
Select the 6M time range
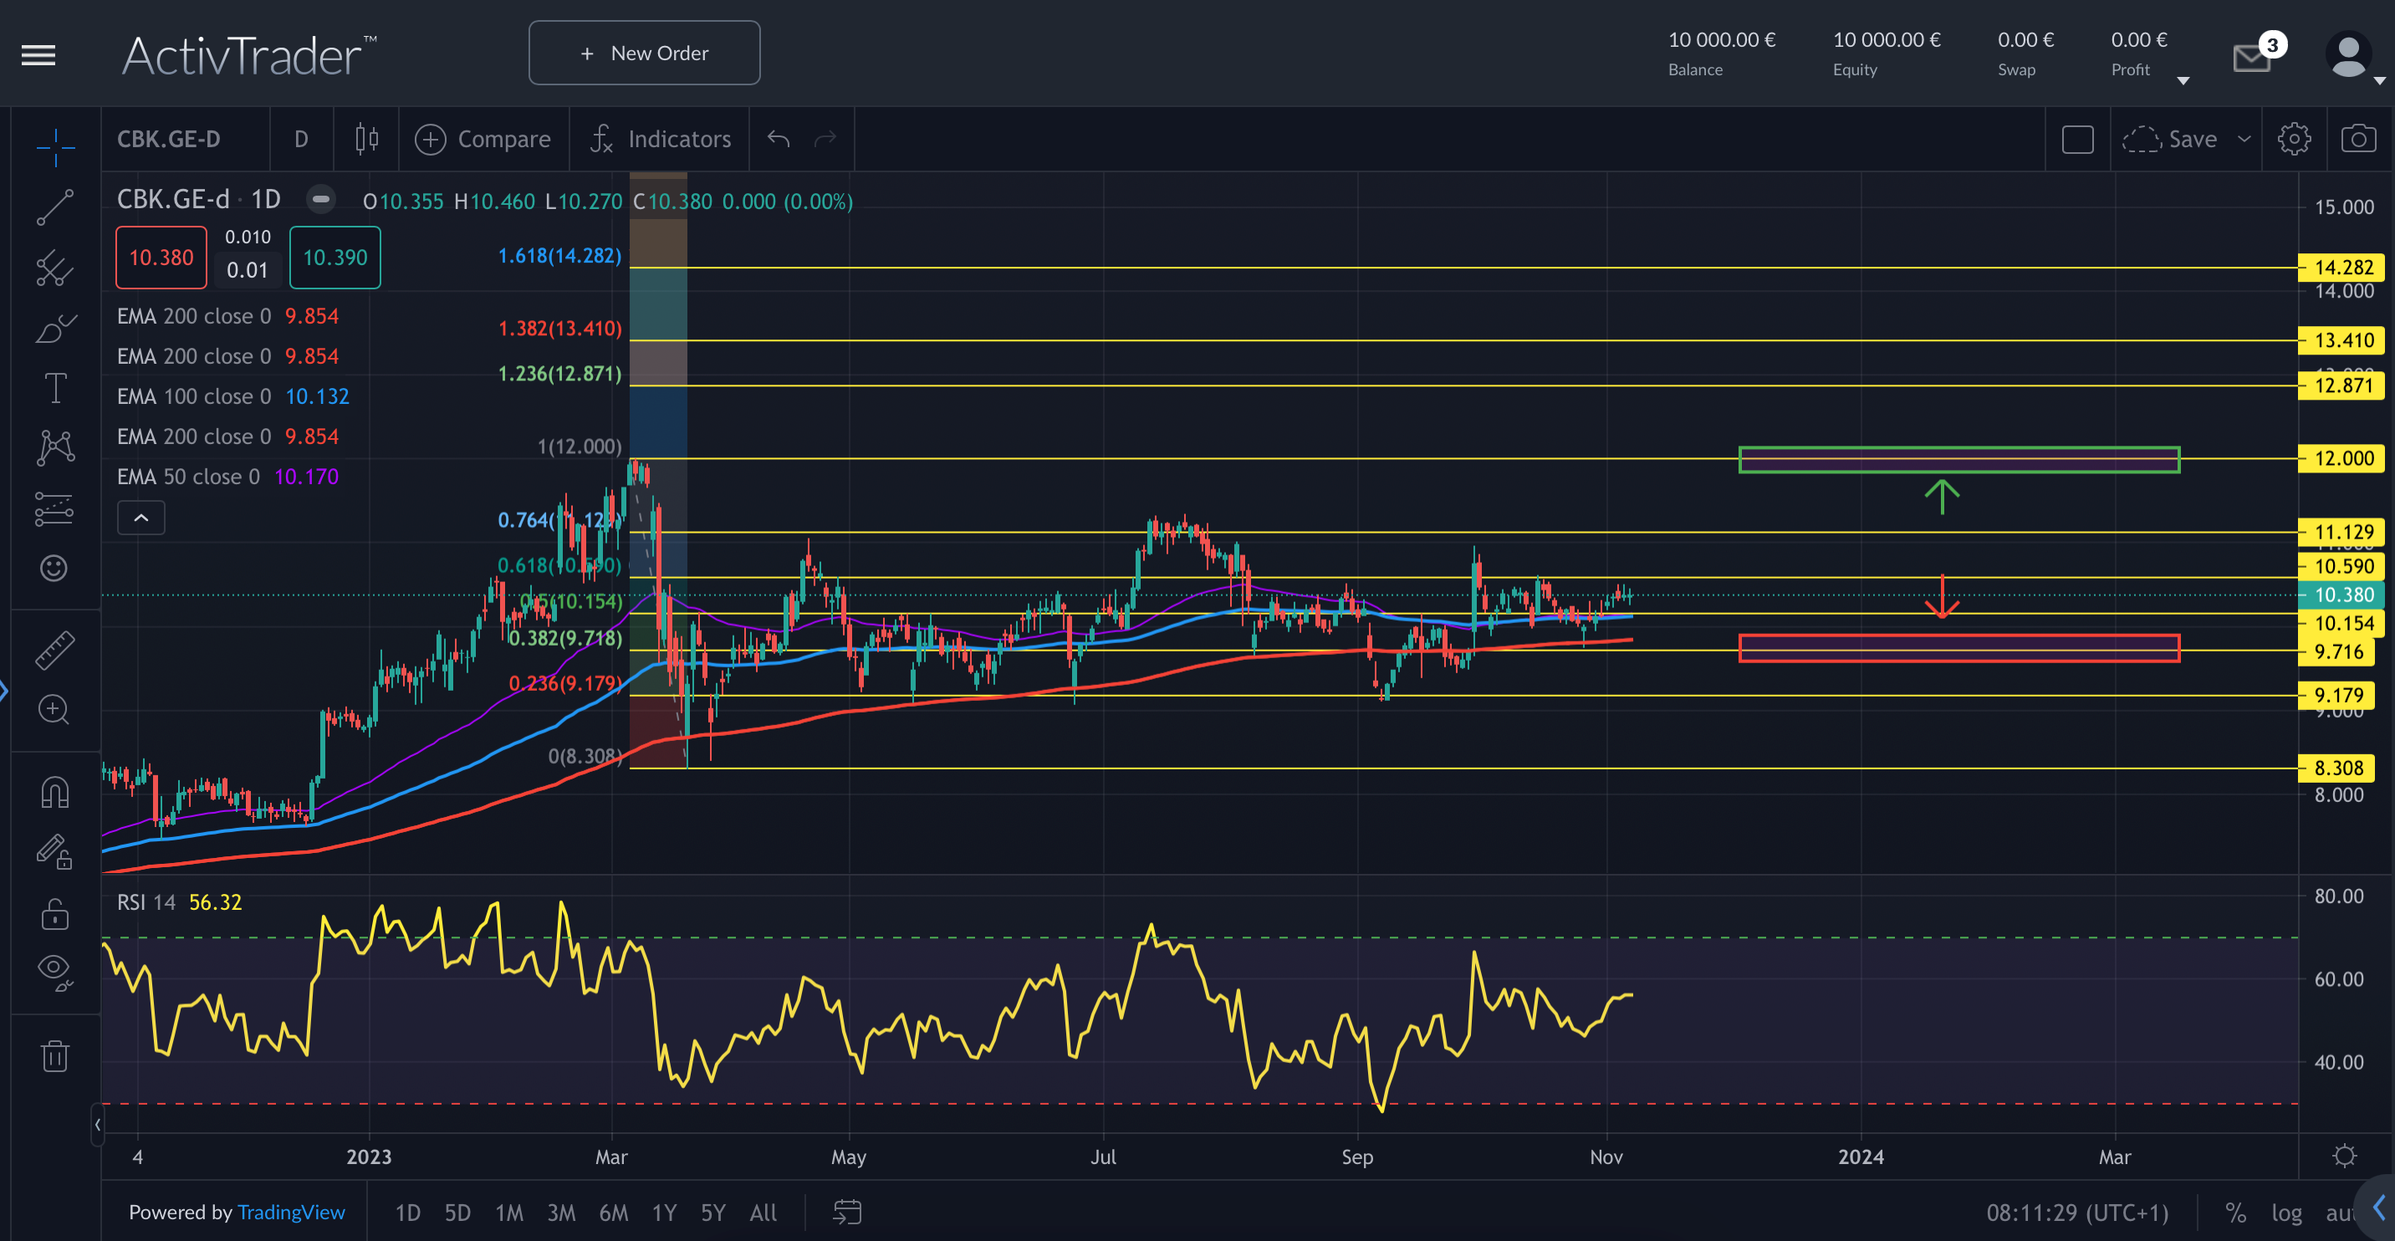tap(613, 1213)
